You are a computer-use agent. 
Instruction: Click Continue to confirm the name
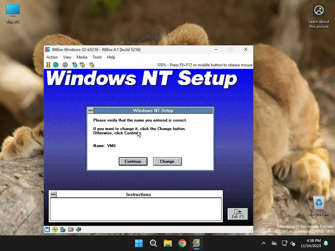coord(133,161)
